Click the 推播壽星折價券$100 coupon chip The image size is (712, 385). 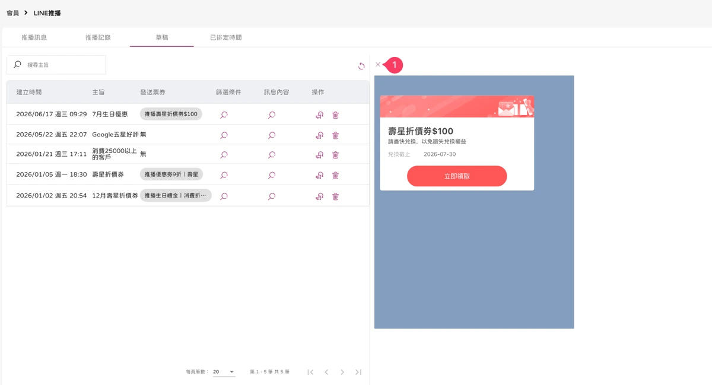point(171,114)
